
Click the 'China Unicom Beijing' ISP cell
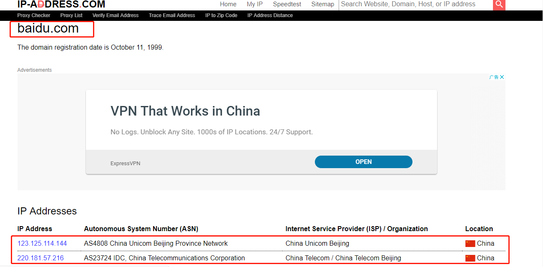click(x=317, y=244)
